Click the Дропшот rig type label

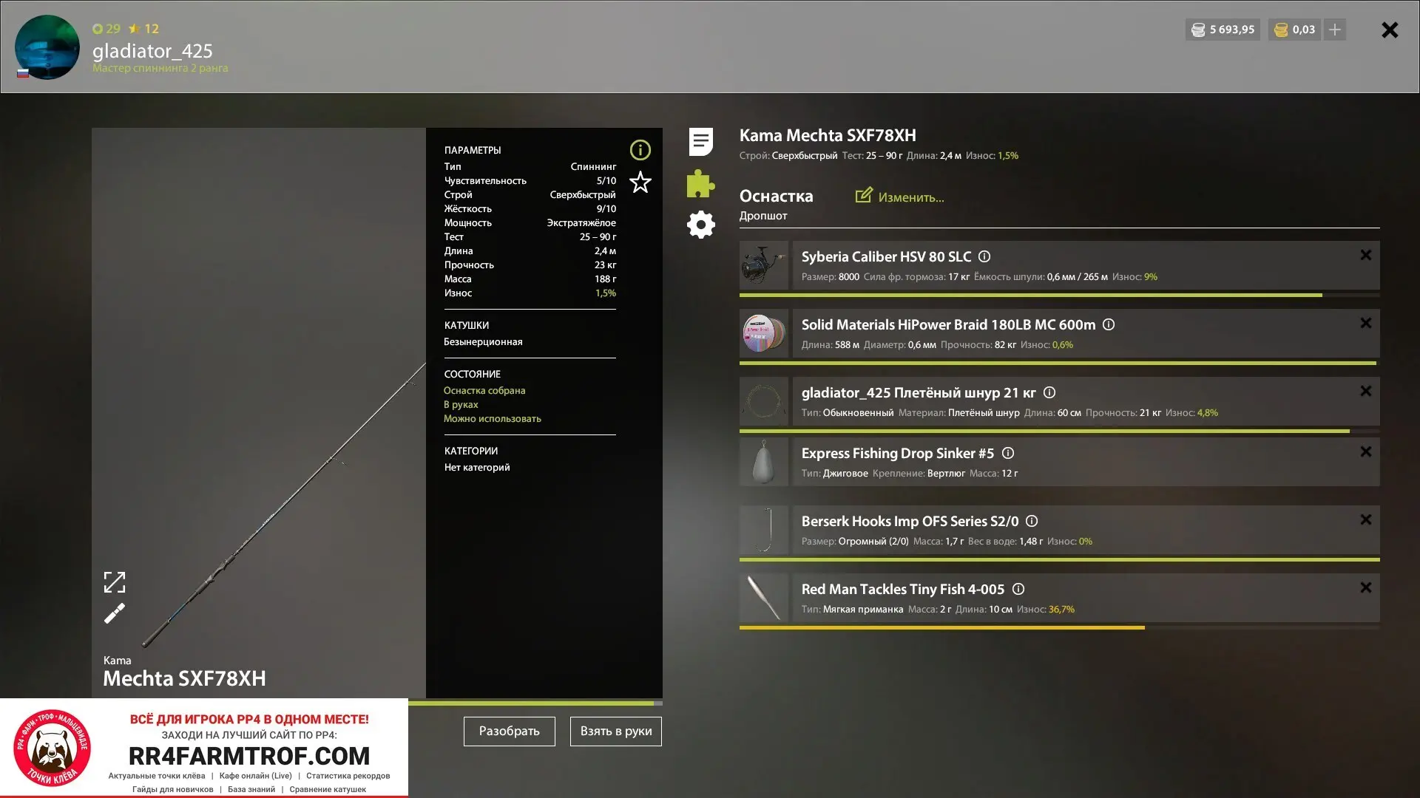pyautogui.click(x=763, y=216)
